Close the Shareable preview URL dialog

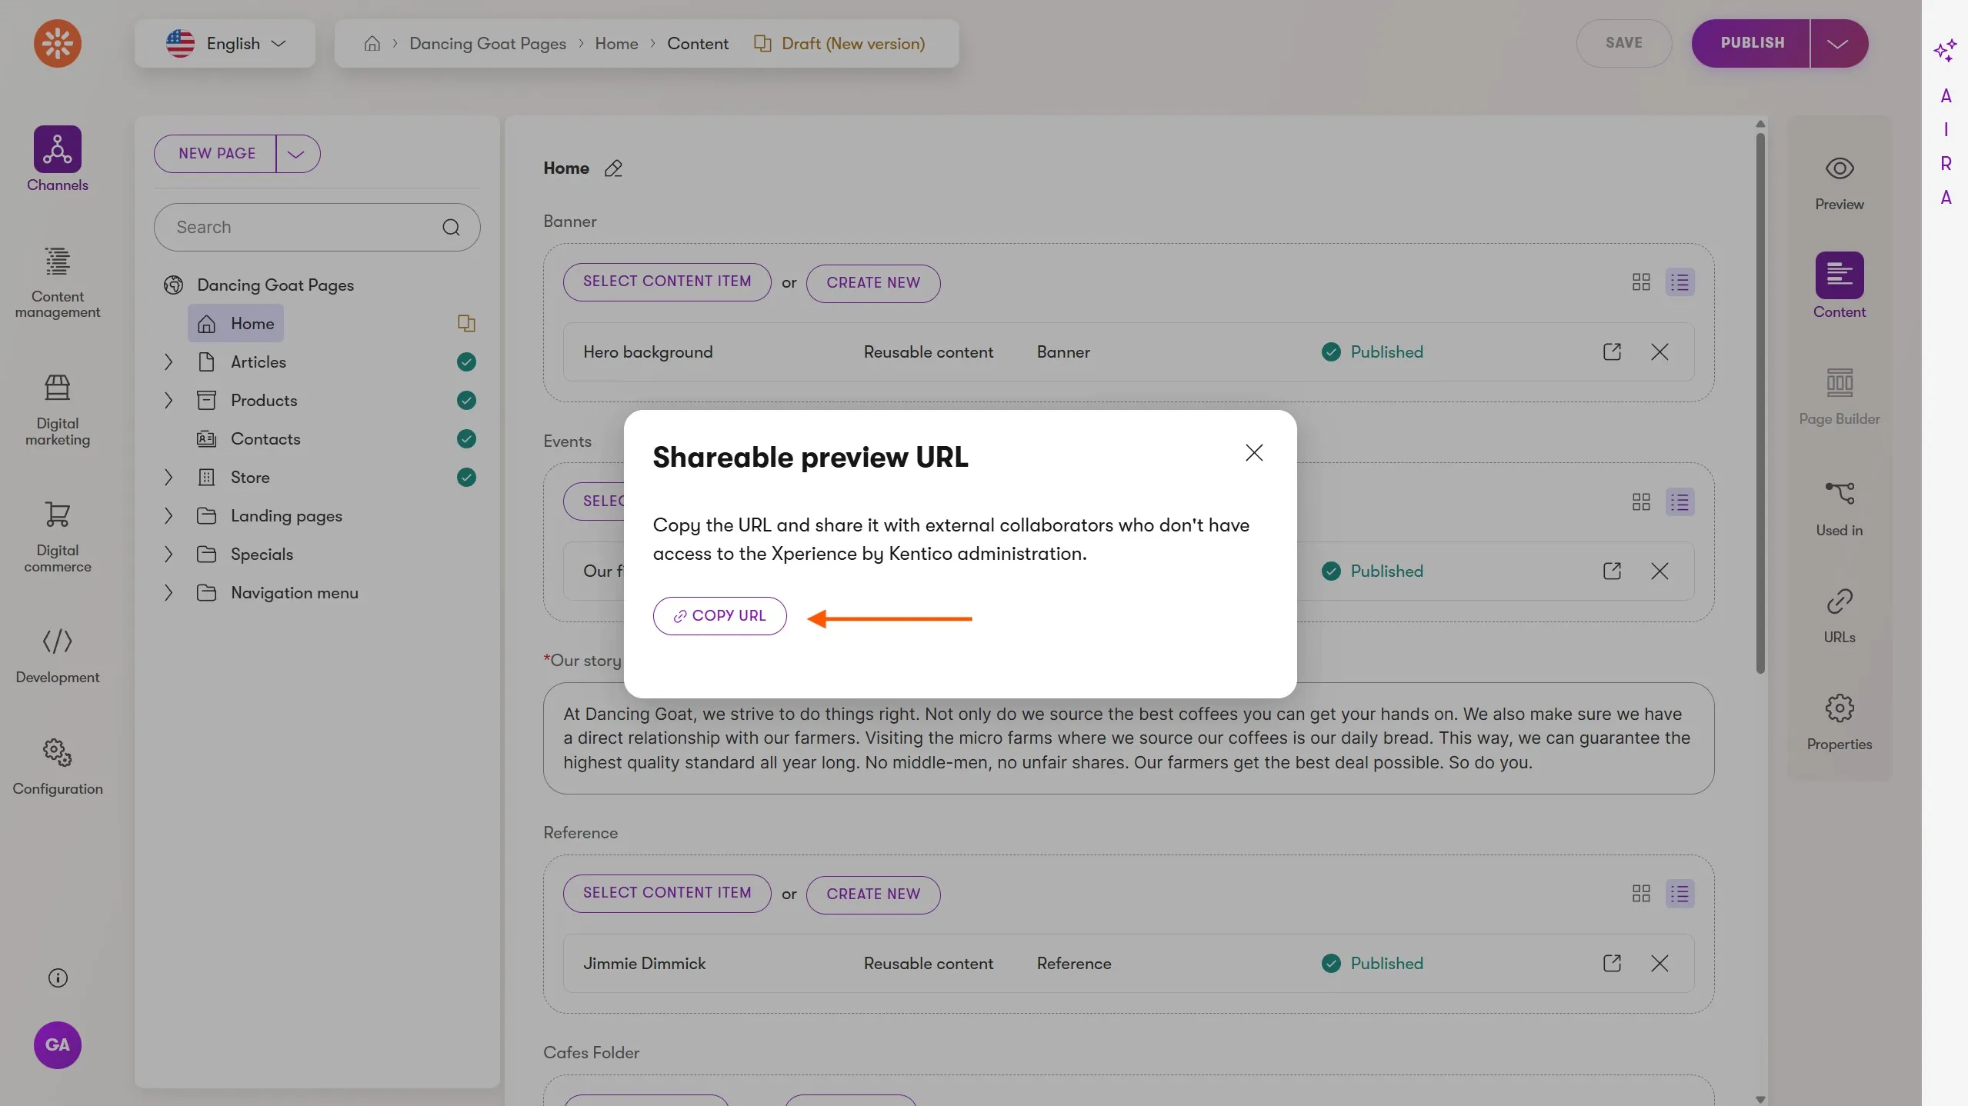tap(1254, 453)
